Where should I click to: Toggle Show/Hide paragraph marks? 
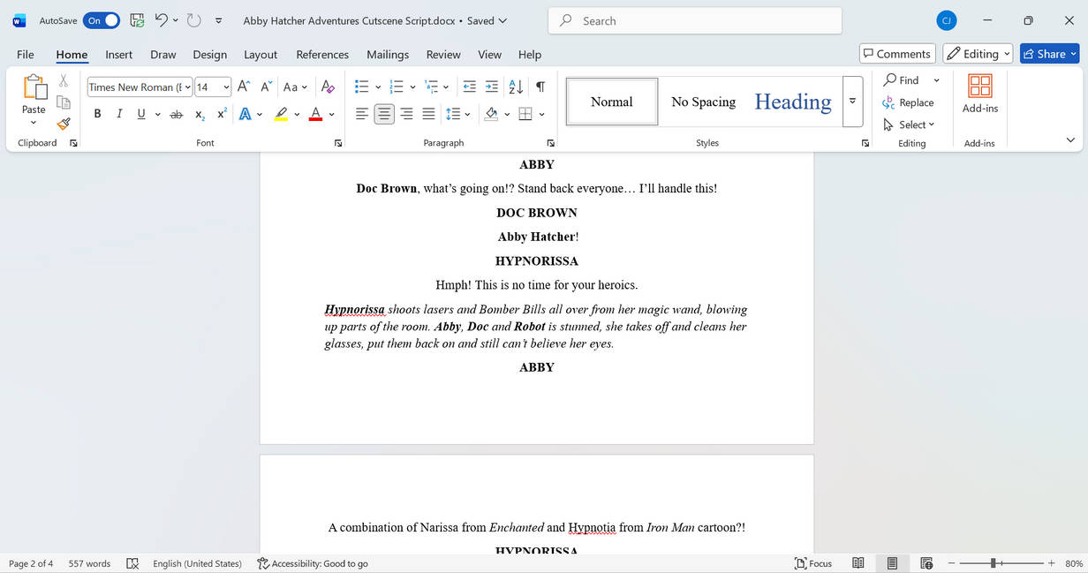tap(540, 87)
